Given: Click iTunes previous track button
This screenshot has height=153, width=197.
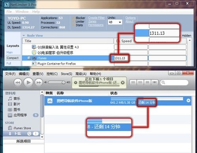Looking at the screenshot, I should (x=18, y=83).
